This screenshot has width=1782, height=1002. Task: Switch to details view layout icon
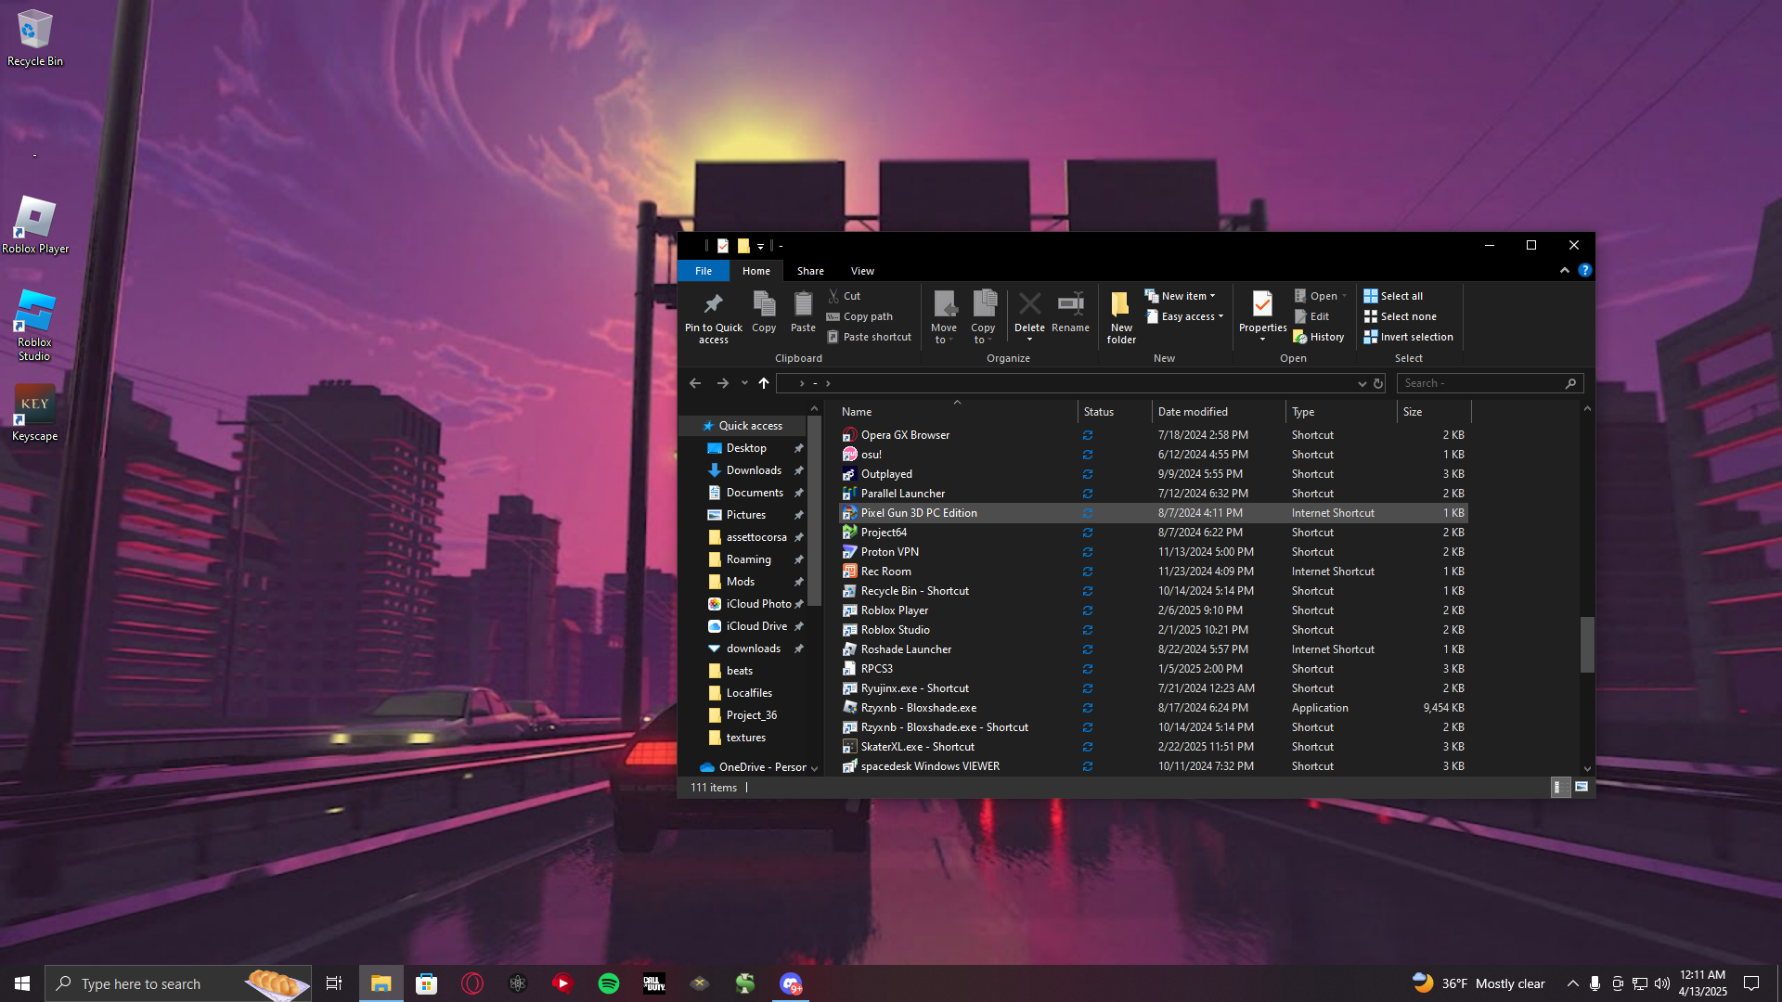tap(1559, 787)
